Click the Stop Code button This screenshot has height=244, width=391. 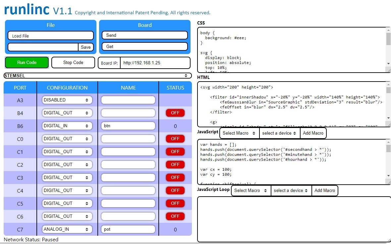[x=73, y=62]
